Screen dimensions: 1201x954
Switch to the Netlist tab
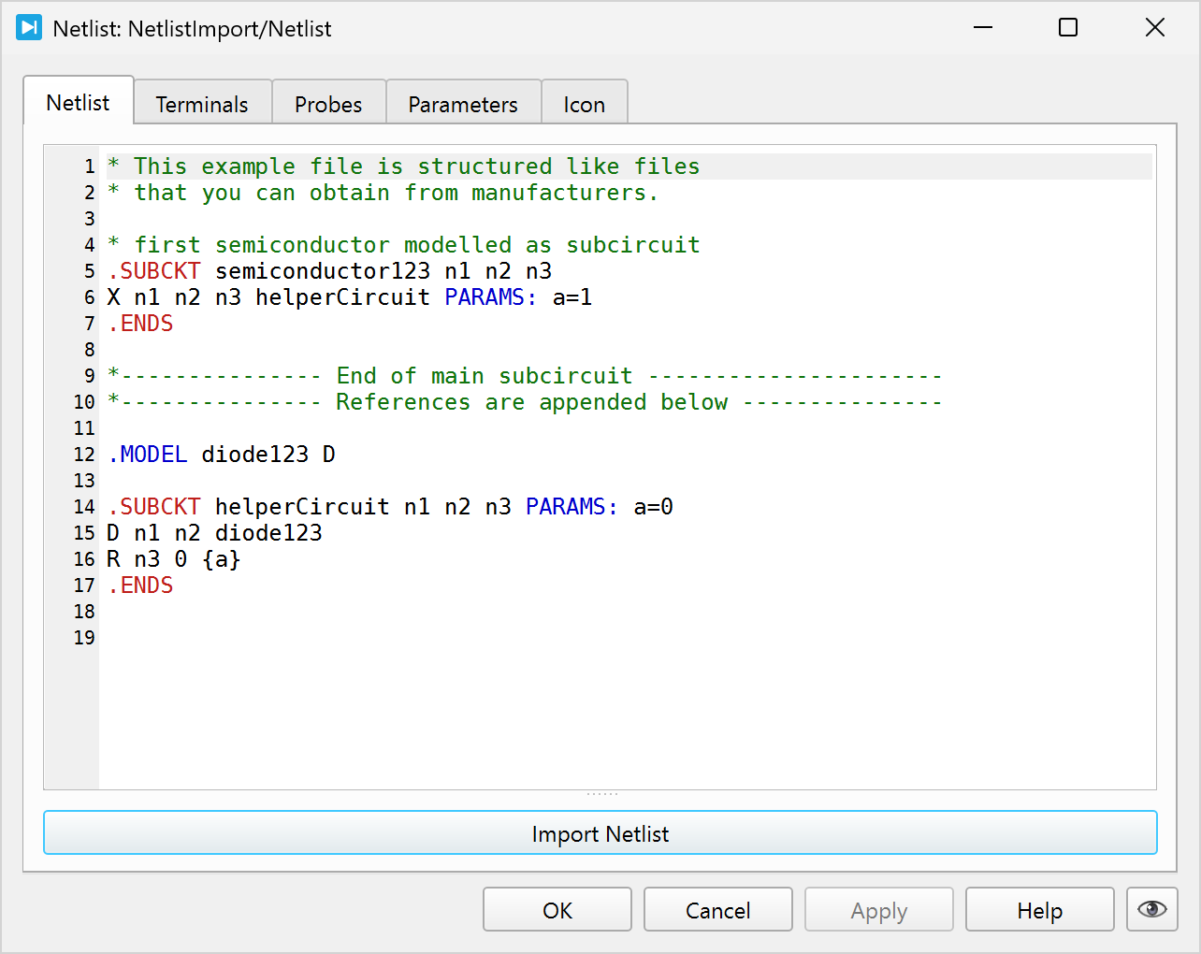(x=78, y=103)
